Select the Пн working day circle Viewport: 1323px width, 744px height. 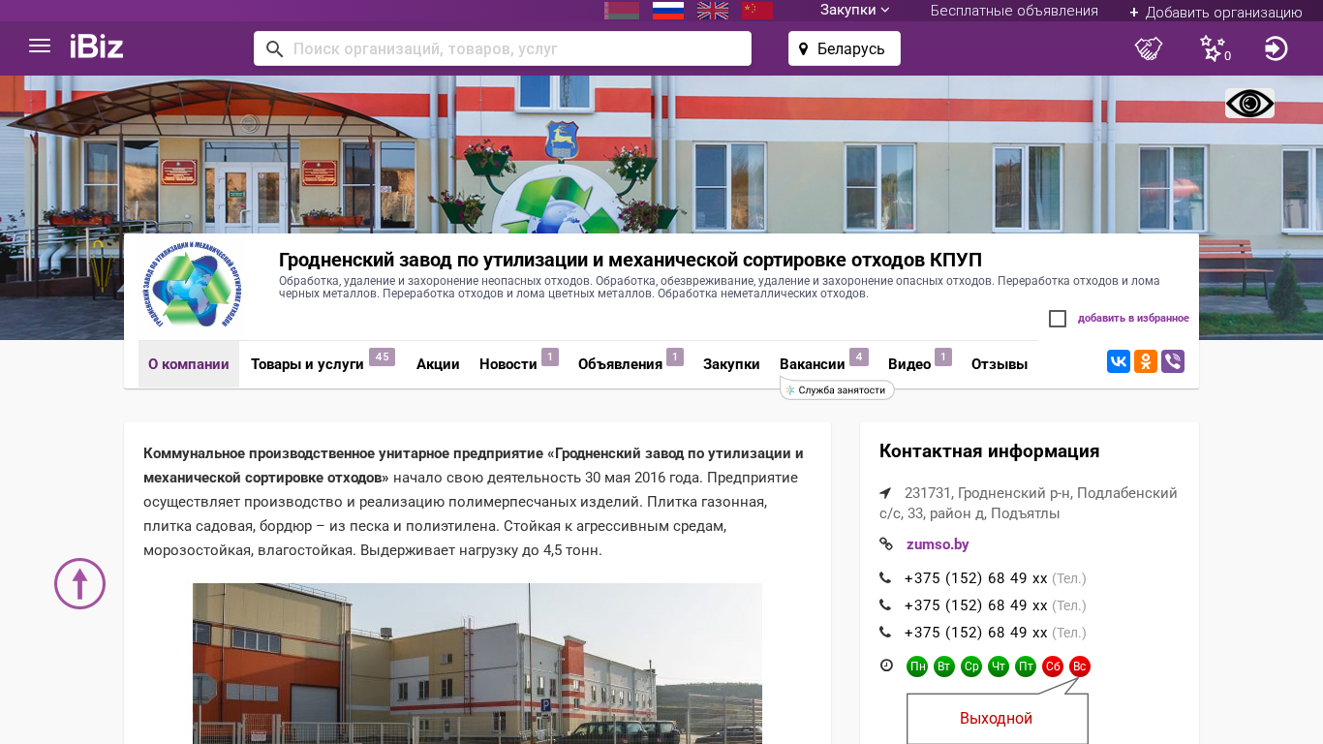click(x=917, y=666)
